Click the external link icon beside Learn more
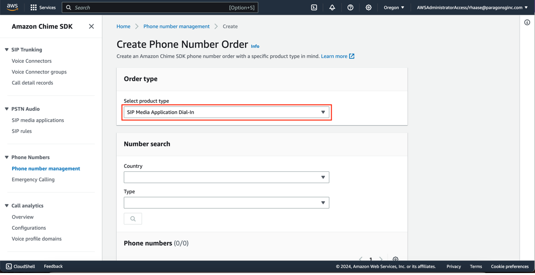This screenshot has width=535, height=275. [352, 56]
